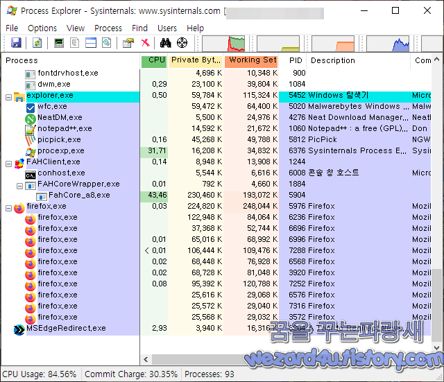The height and width of the screenshot is (382, 444).
Task: Collapse the FAHClient.exe tree node
Action: click(x=9, y=164)
